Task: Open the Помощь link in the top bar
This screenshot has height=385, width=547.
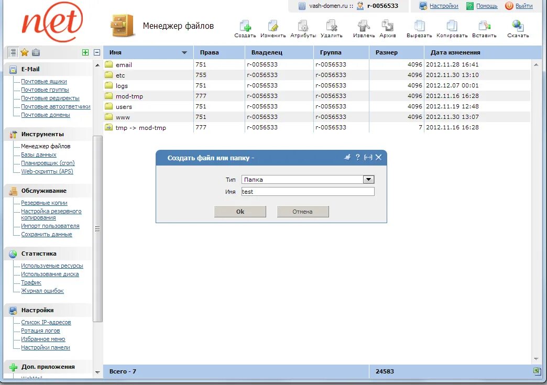Action: [487, 6]
